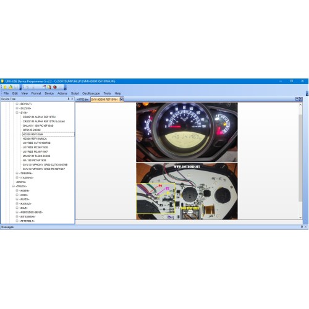Screen dimensions: 309x309
Task: Open the Actions menu
Action: pos(62,93)
